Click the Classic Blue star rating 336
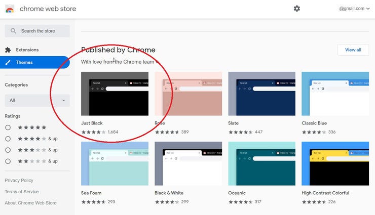The height and width of the screenshot is (215, 375). [x=319, y=132]
